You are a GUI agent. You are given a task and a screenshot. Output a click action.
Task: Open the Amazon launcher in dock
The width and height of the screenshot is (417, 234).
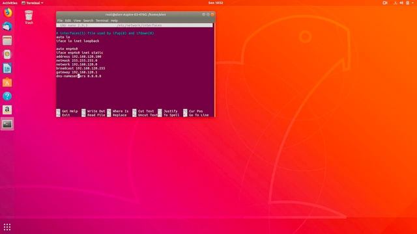(x=7, y=110)
